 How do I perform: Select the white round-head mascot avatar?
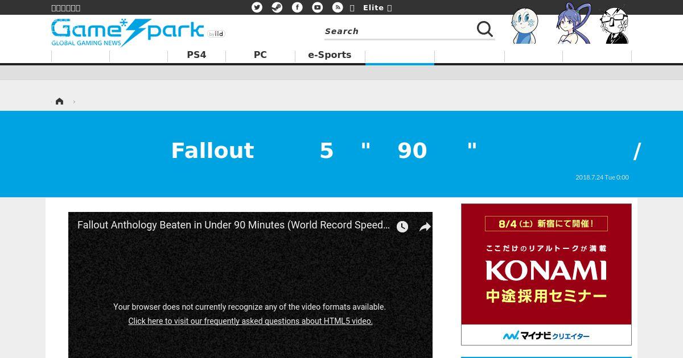click(524, 26)
